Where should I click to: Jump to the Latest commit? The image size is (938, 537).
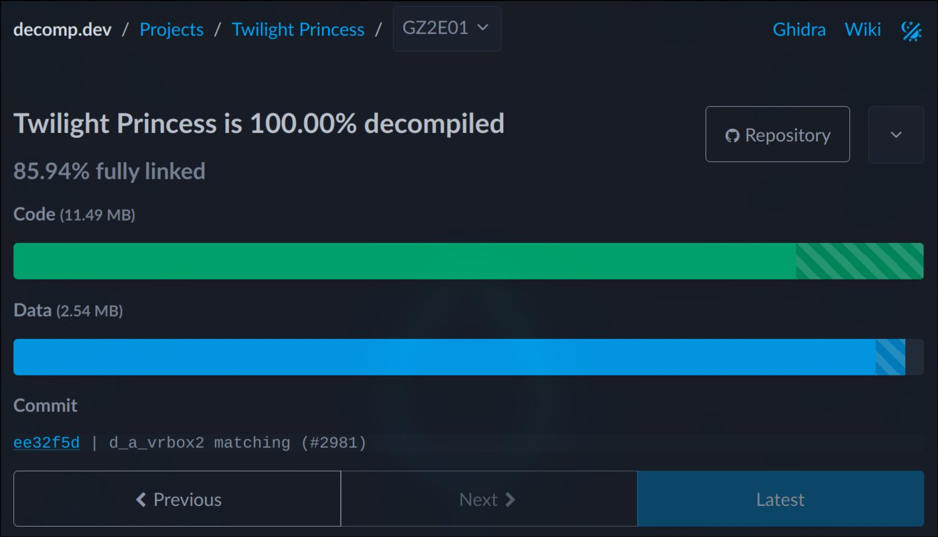781,499
